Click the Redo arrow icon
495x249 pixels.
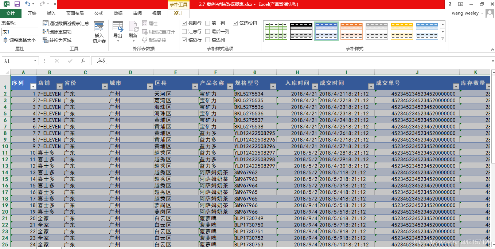coord(42,4)
